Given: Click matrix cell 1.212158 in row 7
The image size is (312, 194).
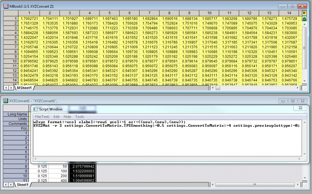Looking at the screenshot, I should pos(289,47).
